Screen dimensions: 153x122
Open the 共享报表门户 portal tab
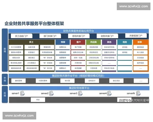[x=136, y=36]
